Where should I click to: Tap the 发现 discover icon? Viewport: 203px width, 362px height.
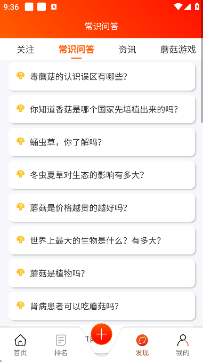tap(142, 340)
